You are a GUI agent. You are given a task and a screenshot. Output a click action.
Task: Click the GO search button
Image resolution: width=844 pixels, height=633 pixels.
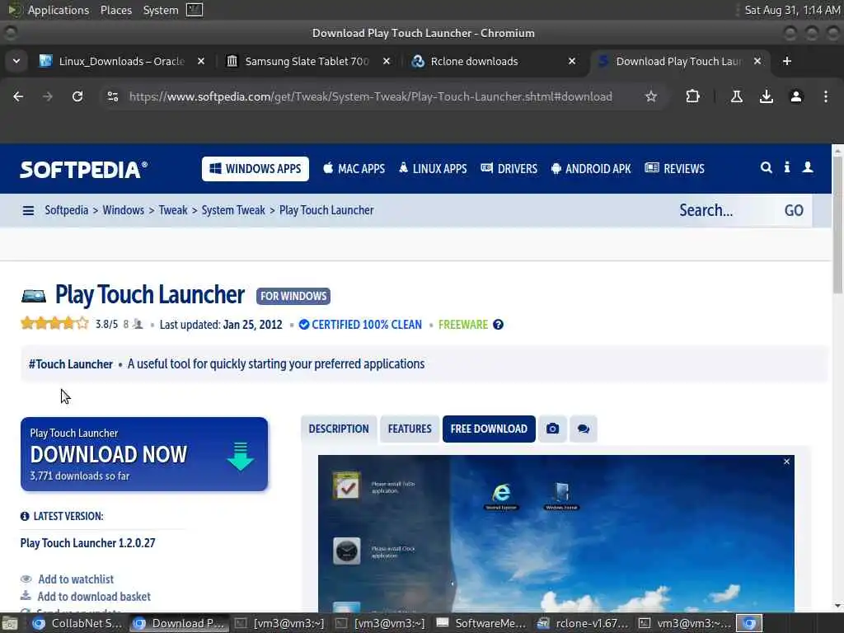(794, 210)
